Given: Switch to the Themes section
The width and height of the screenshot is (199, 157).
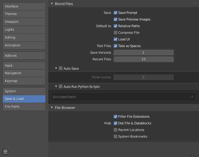Looking at the screenshot, I should click(x=24, y=14).
